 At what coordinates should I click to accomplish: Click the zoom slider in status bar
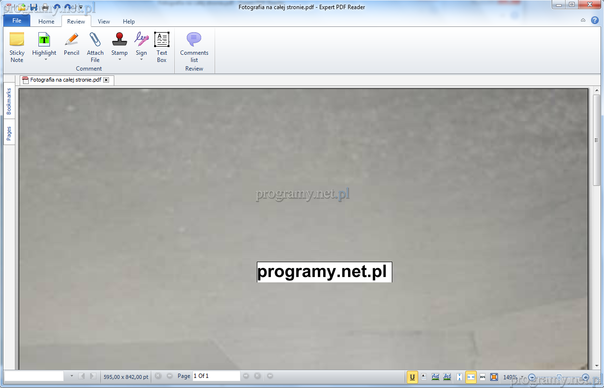558,377
